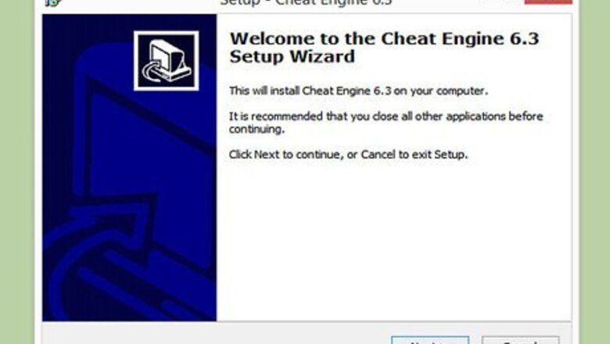Click the white border framing the installer icon
Screen dimensions: 610x344
[166, 34]
